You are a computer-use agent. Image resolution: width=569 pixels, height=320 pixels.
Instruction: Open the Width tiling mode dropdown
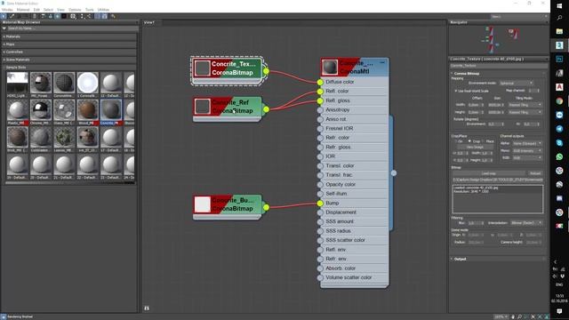[x=525, y=105]
